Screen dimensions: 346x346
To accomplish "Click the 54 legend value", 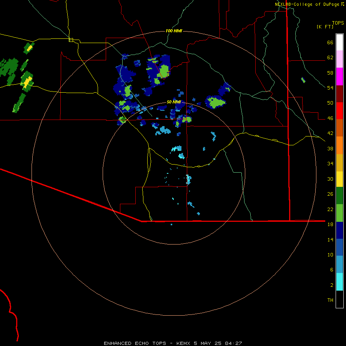I will click(x=330, y=88).
